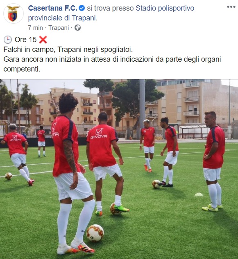Click the blue verified badge icon
Viewport: 238px width, 259px height.
tap(82, 8)
